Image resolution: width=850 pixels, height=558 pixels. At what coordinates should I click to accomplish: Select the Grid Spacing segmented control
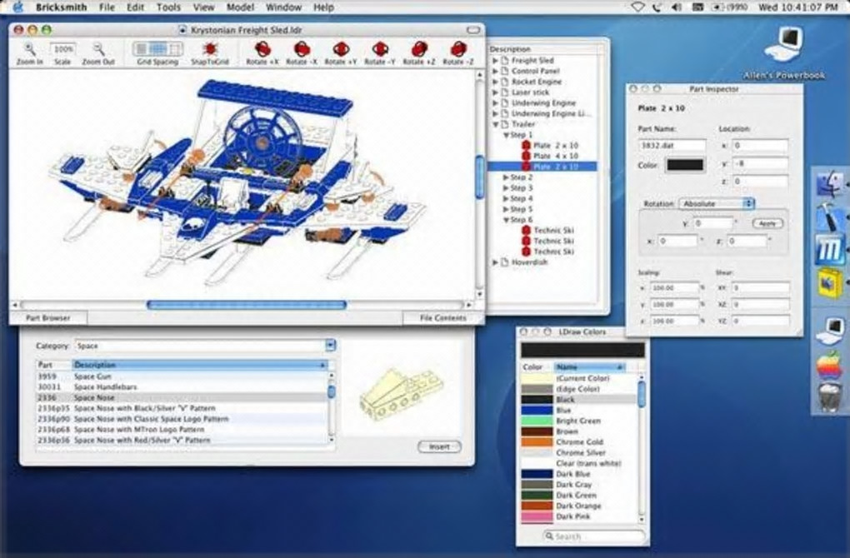pyautogui.click(x=157, y=49)
